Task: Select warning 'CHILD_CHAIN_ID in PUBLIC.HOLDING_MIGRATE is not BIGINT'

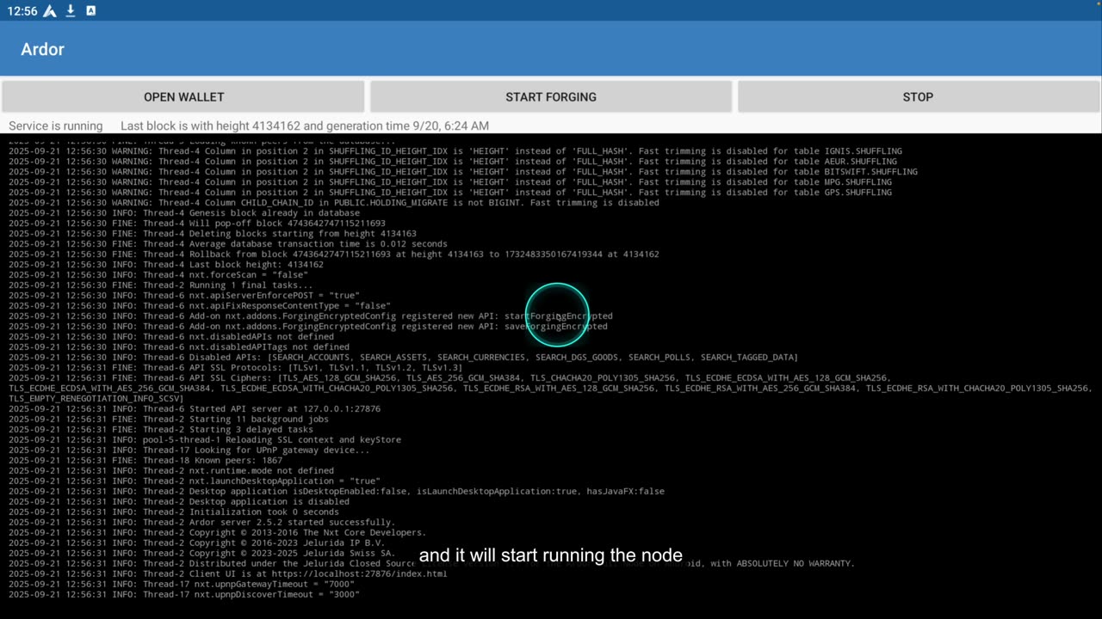Action: point(334,203)
